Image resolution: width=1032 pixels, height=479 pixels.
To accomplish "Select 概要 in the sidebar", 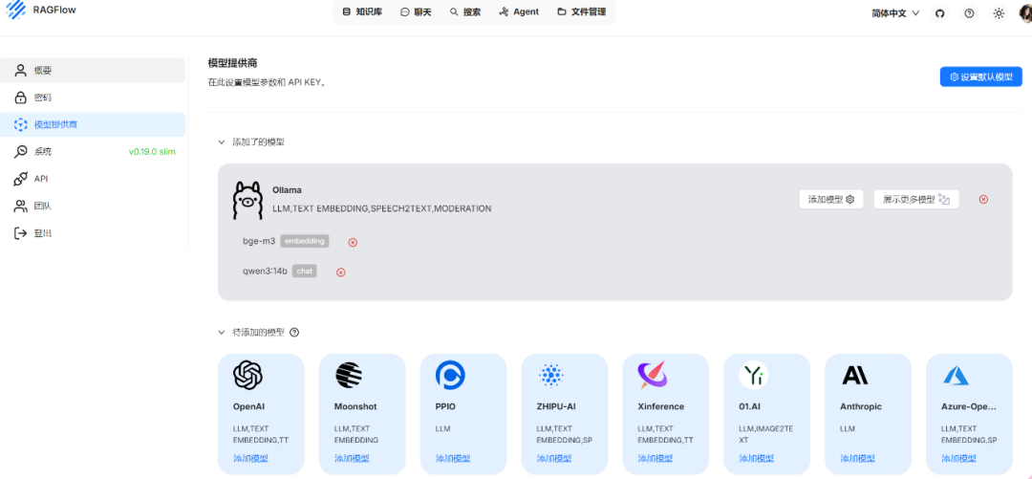I will point(92,71).
